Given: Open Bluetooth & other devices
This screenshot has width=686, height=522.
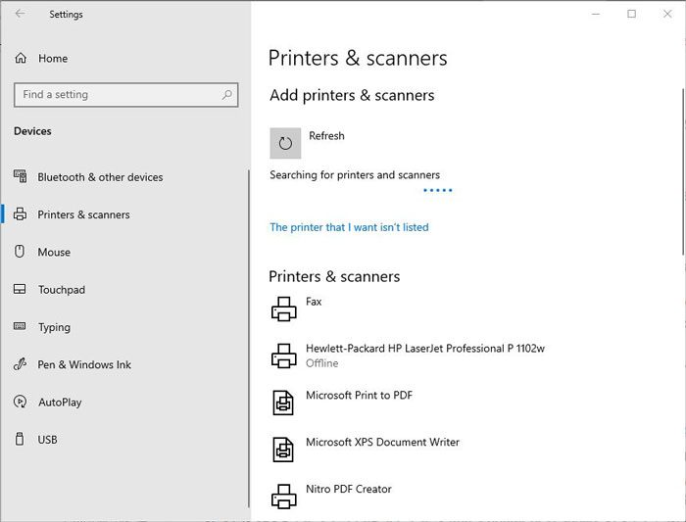Looking at the screenshot, I should [x=88, y=177].
